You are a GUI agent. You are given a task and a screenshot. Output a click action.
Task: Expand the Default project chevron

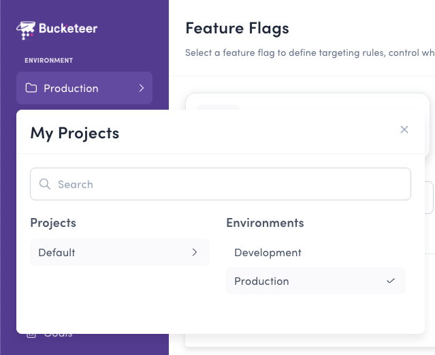(x=195, y=252)
